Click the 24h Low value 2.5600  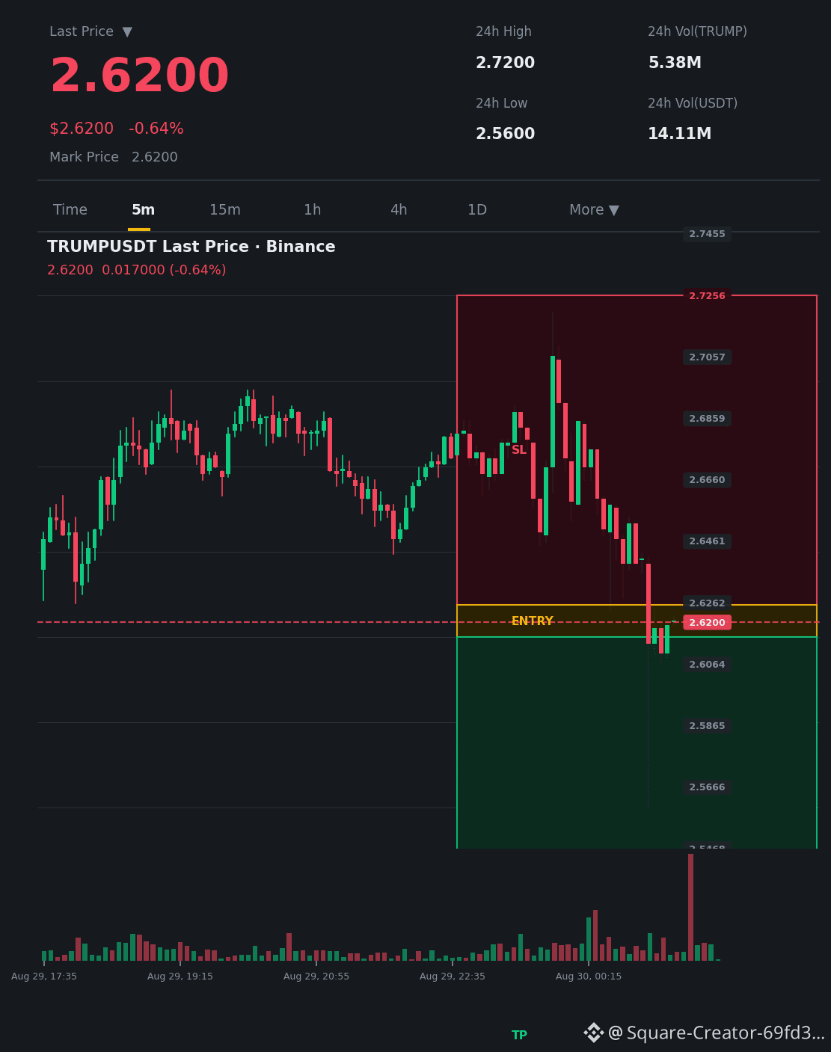pyautogui.click(x=506, y=134)
